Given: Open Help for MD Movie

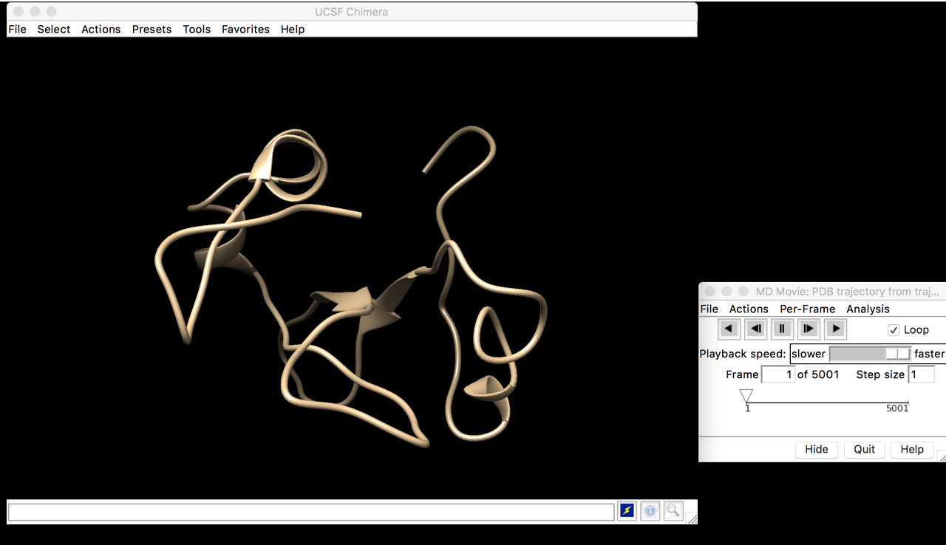Looking at the screenshot, I should point(912,449).
